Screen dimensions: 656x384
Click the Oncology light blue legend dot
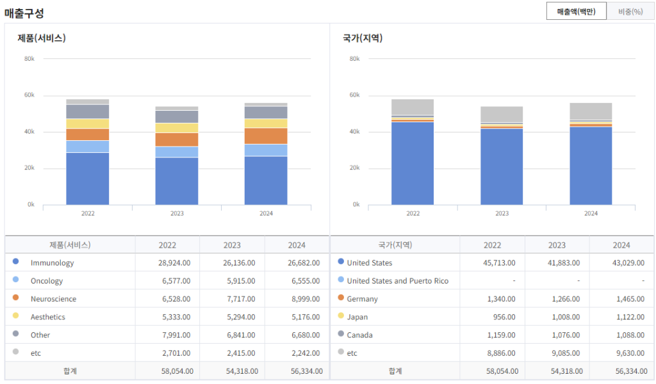click(15, 280)
